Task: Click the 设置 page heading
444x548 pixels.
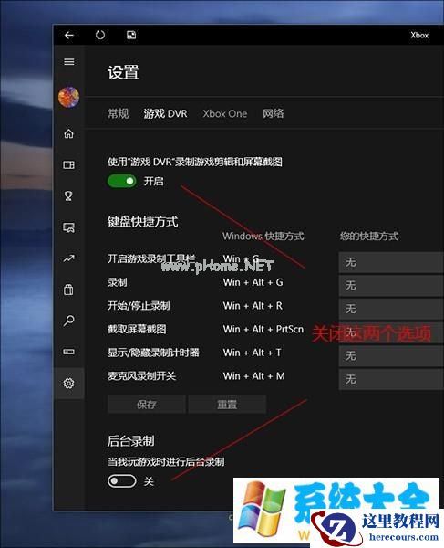Action: point(123,73)
